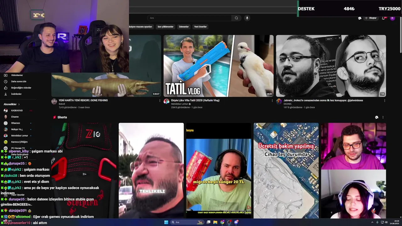This screenshot has width=402, height=226.
Task: Open the GONE FISHING video thumbnail
Action: pyautogui.click(x=106, y=66)
